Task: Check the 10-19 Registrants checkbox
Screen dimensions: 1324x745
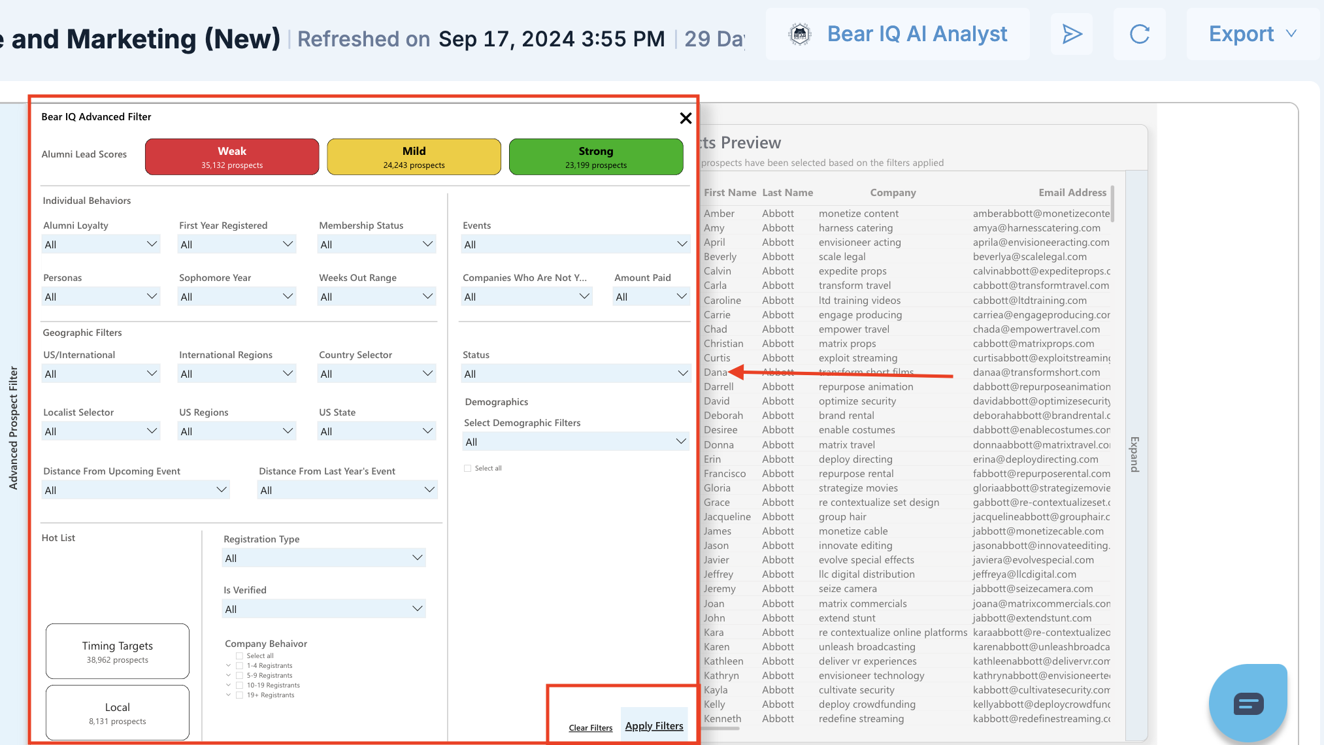Action: 240,686
